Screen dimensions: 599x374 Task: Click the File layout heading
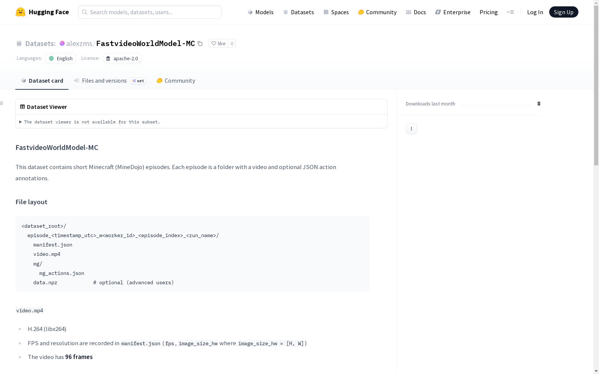[31, 202]
